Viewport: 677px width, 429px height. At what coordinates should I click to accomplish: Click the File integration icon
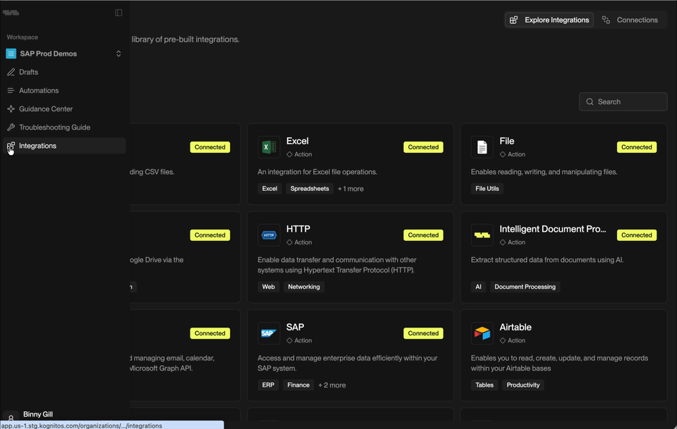482,145
